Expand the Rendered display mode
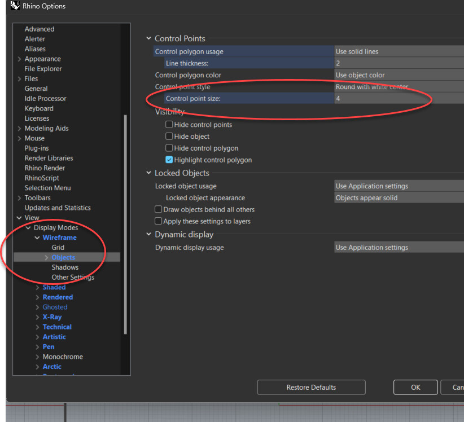This screenshot has height=422, width=464. (x=38, y=297)
